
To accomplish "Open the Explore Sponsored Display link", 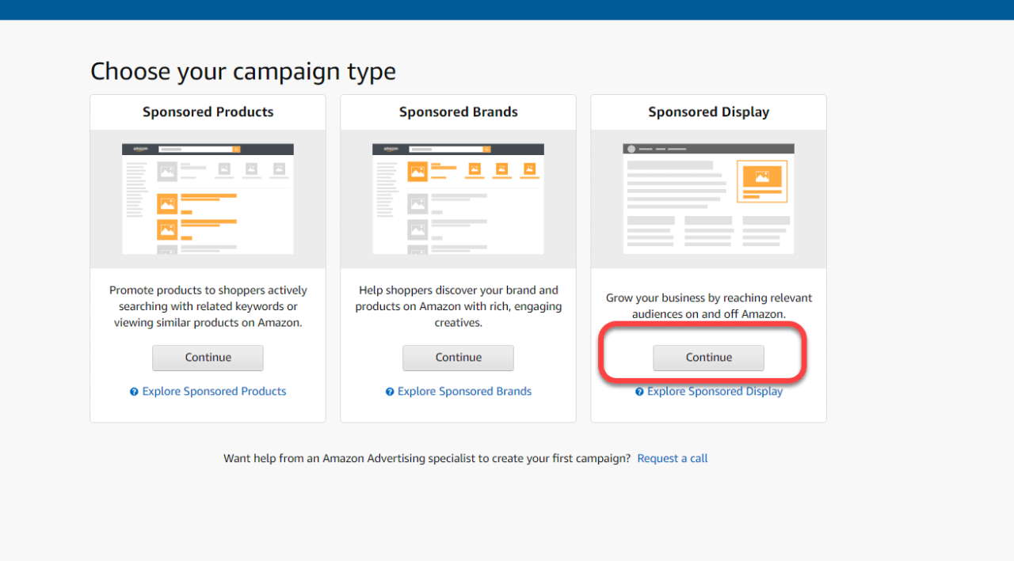I will (x=715, y=391).
